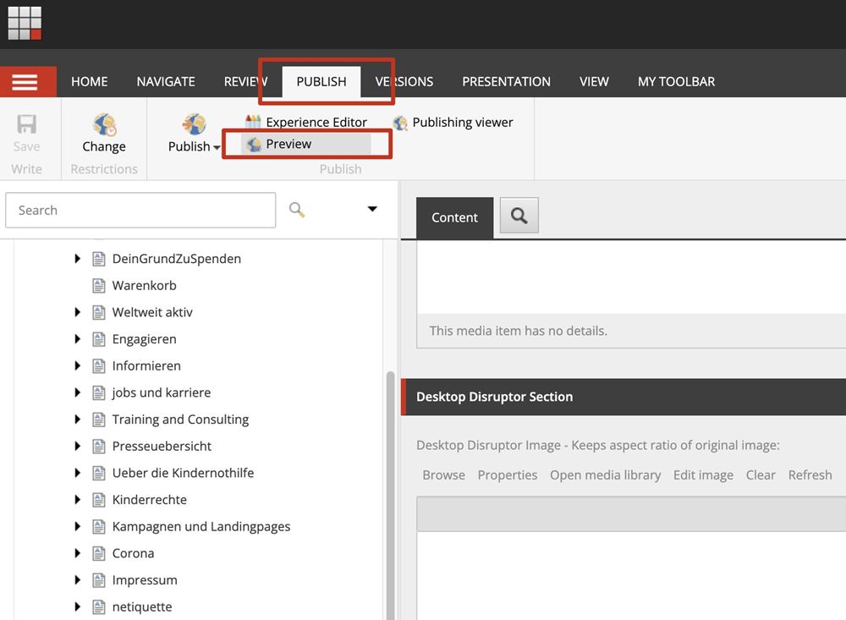Click the Save floppy disk icon
The width and height of the screenshot is (846, 620).
(26, 125)
